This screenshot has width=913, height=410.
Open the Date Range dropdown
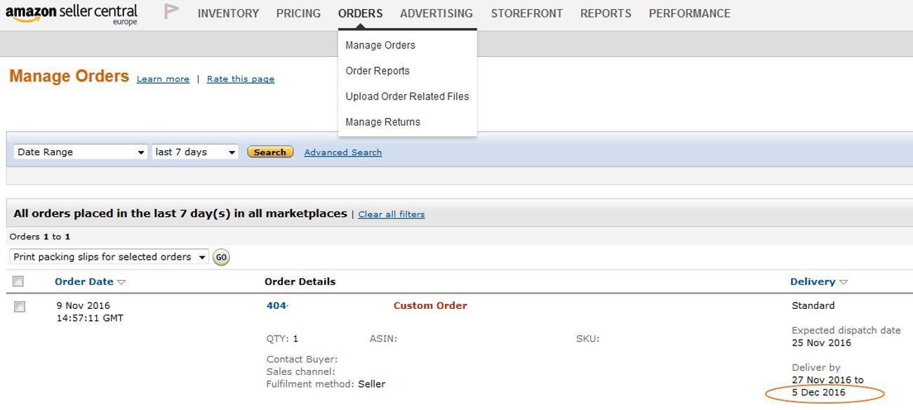[81, 152]
